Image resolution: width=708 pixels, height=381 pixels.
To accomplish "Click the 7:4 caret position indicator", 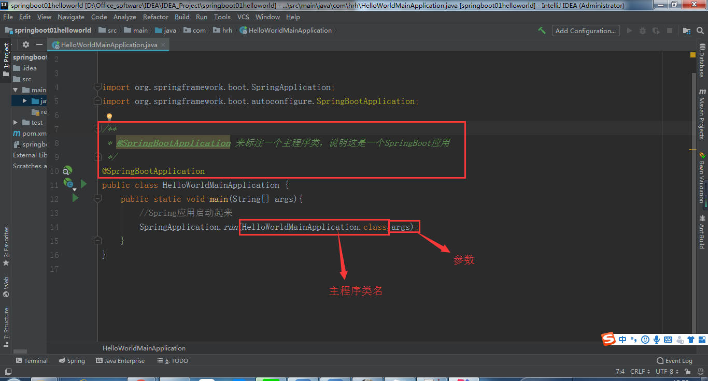I will pos(620,371).
